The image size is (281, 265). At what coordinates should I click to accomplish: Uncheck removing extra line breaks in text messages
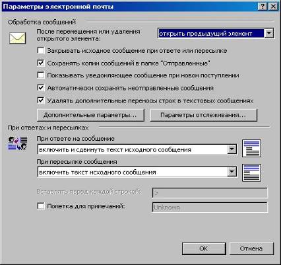41,100
